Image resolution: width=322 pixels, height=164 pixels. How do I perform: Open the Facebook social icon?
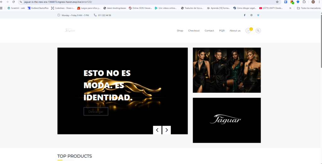tap(245, 15)
